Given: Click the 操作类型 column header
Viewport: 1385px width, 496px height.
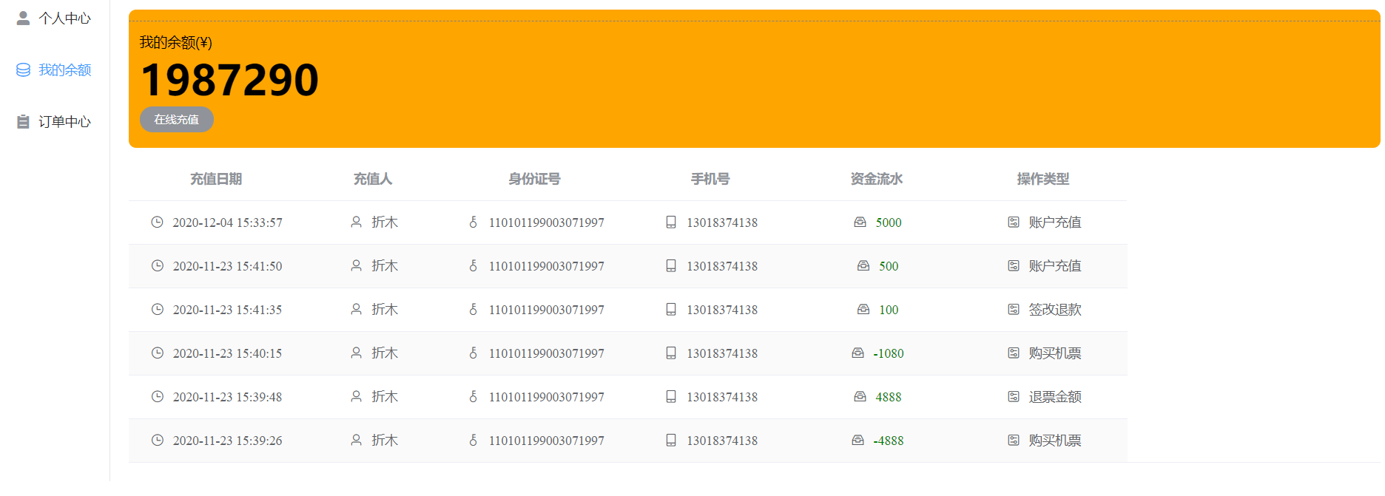Looking at the screenshot, I should 1043,179.
